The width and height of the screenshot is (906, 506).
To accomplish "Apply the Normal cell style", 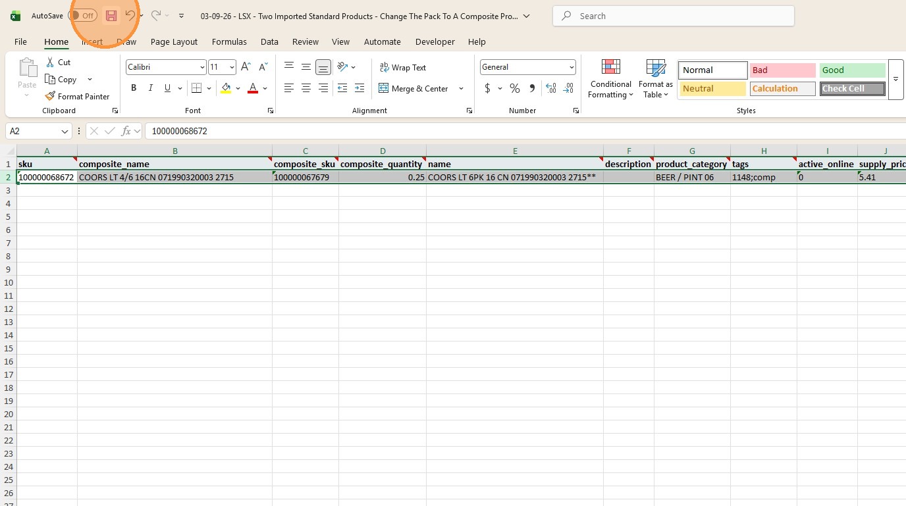I will (713, 70).
